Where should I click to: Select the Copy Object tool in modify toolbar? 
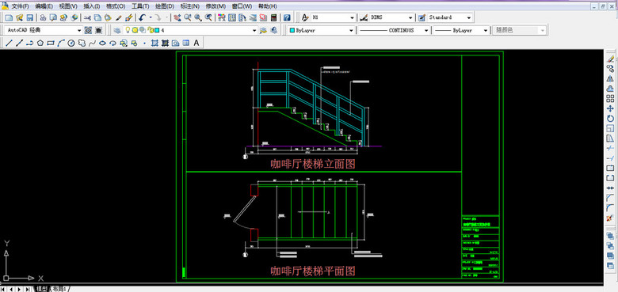pos(610,69)
